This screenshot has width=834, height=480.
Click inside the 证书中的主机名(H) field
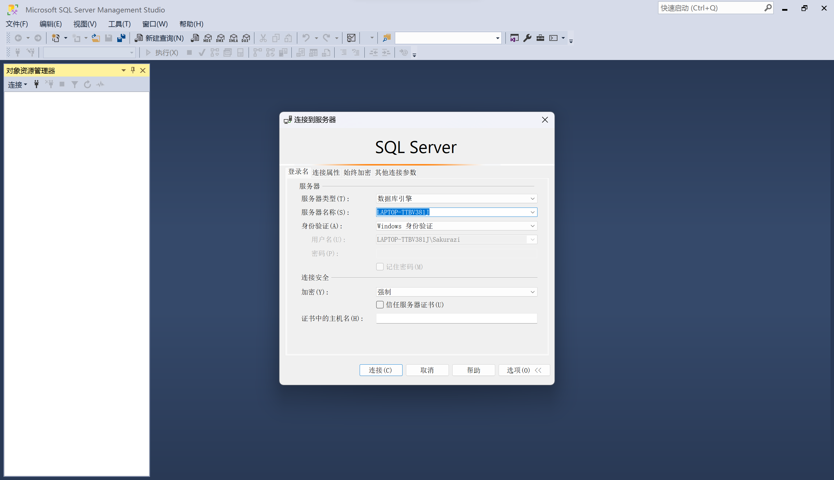pyautogui.click(x=456, y=318)
